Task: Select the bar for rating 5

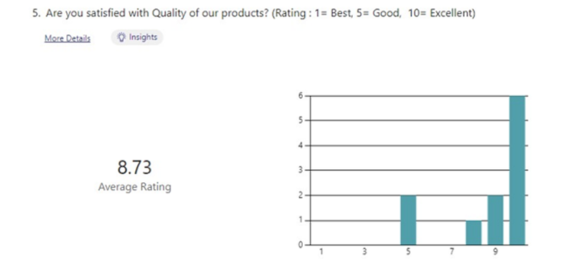Action: (x=408, y=220)
